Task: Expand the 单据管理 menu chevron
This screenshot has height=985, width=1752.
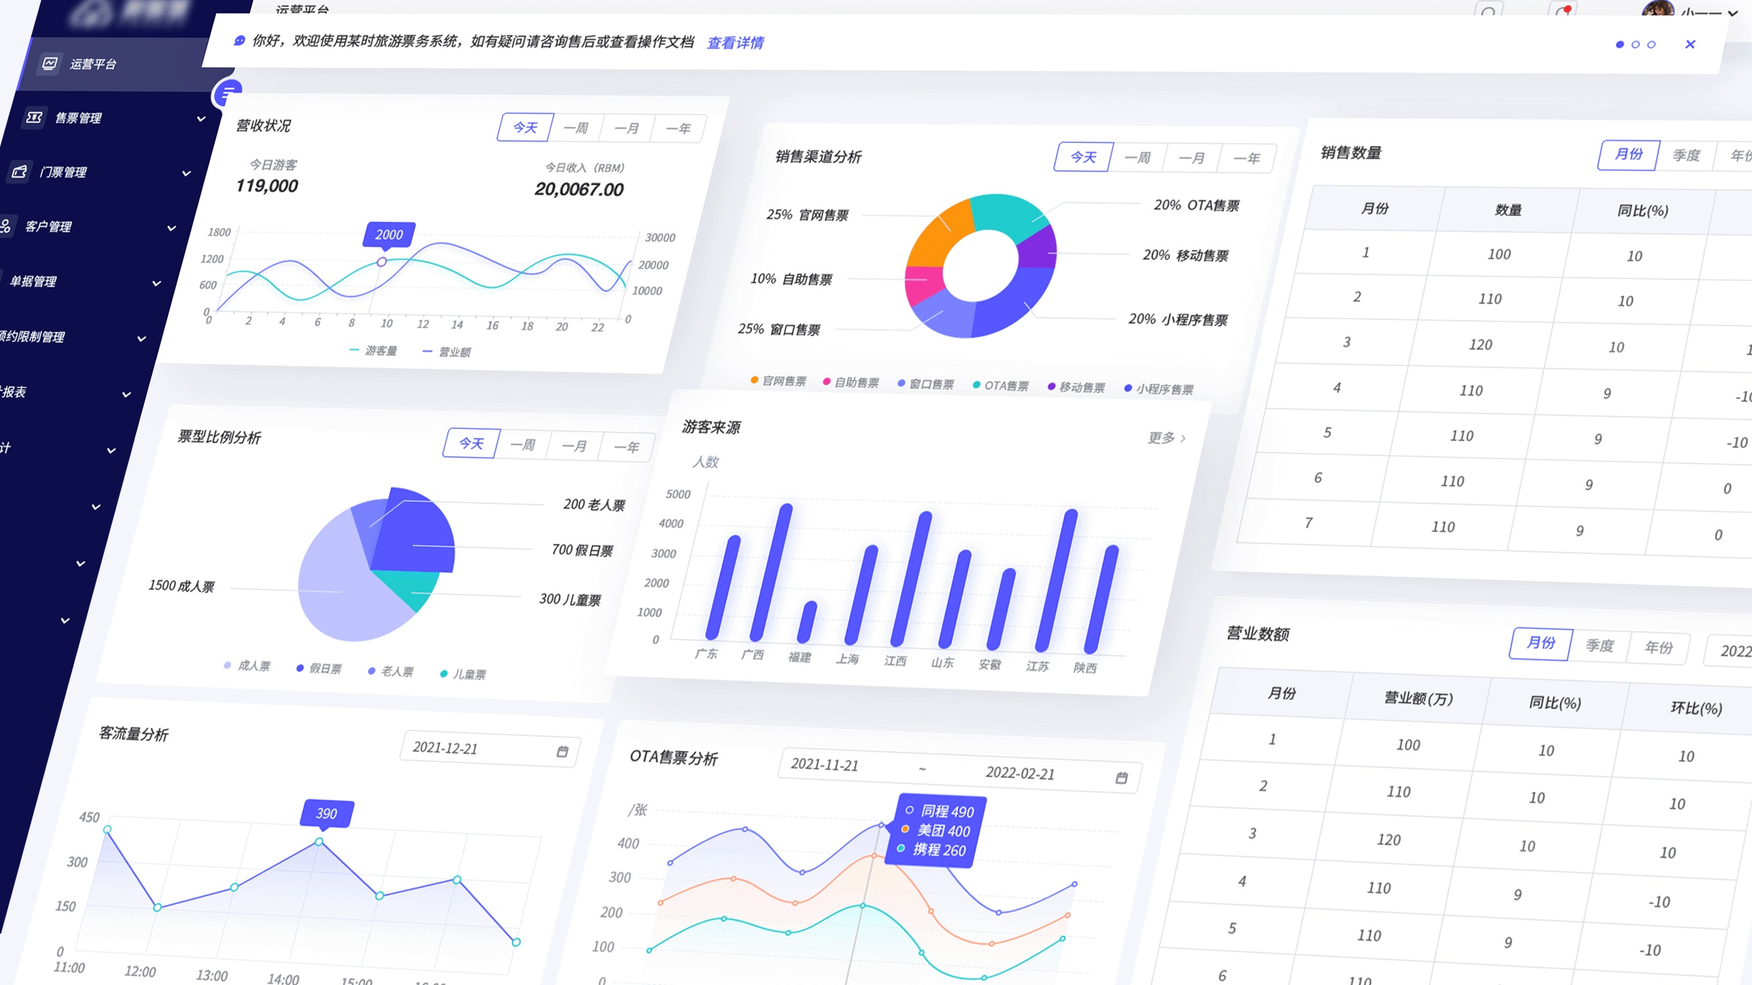Action: point(157,283)
